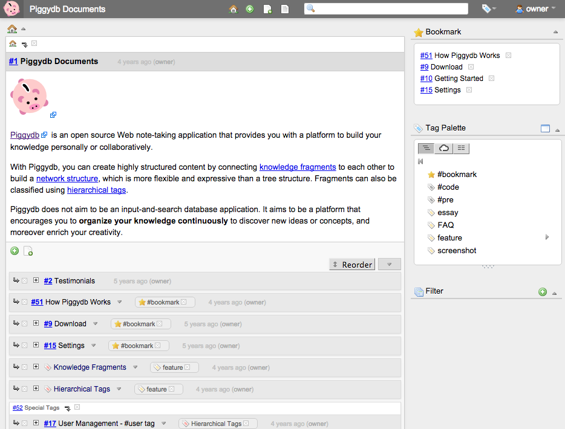Switch Tag Palette to flat list view

click(461, 148)
